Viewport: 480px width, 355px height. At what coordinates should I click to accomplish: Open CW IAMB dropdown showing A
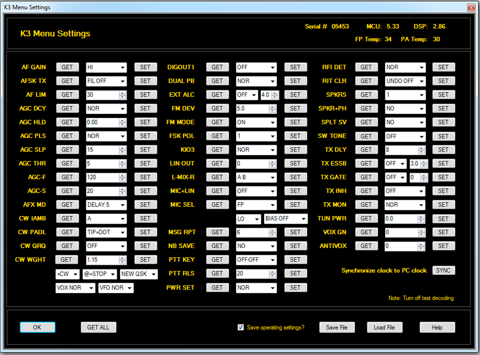(x=106, y=218)
